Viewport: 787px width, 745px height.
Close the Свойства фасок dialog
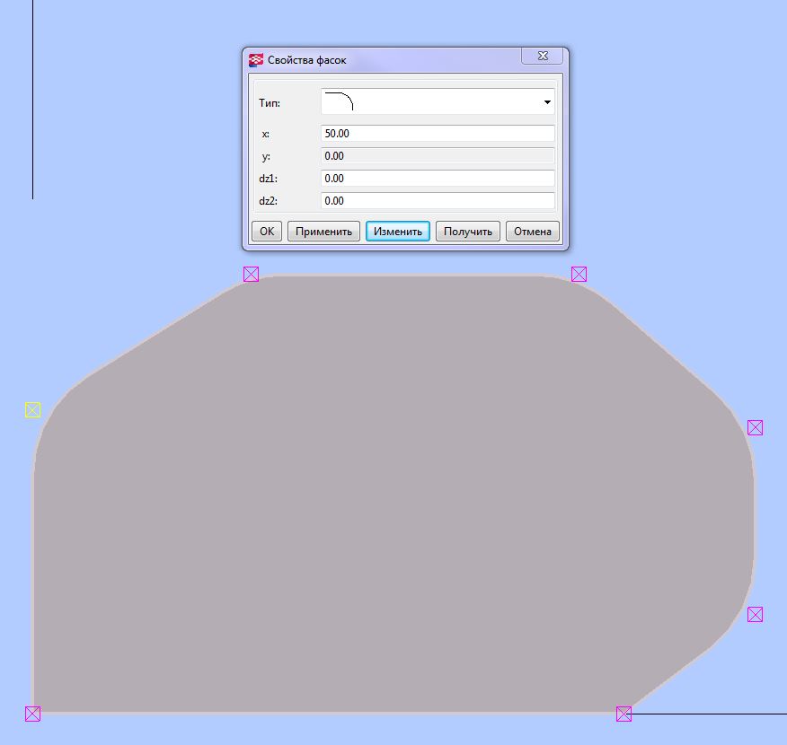click(x=543, y=56)
